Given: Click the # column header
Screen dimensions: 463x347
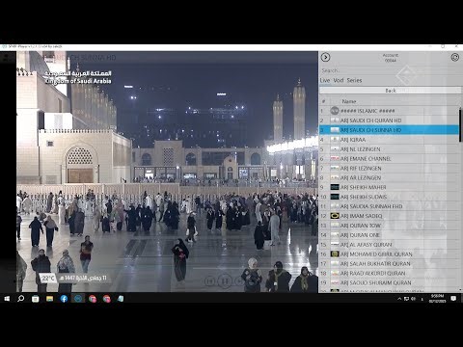Looking at the screenshot, I should tap(324, 101).
